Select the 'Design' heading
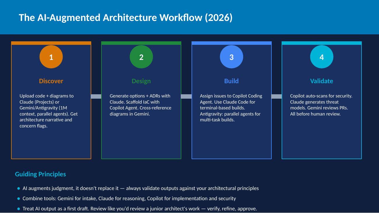Viewport: 379px width, 213px height. pos(141,81)
